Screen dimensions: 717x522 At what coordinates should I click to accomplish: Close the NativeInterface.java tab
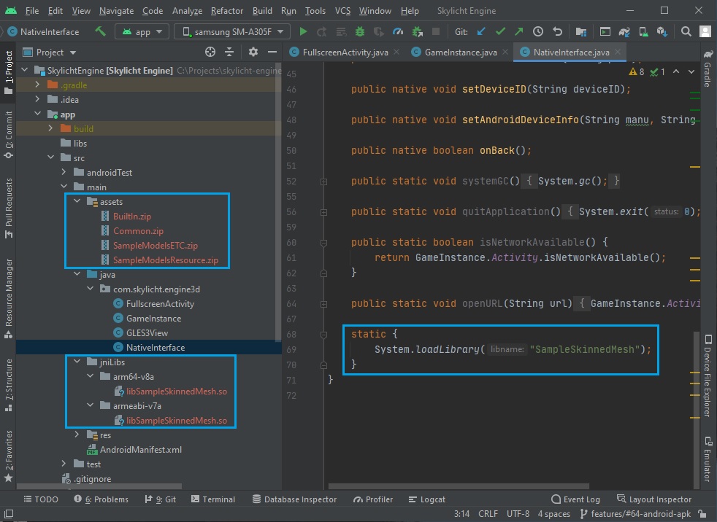pyautogui.click(x=618, y=52)
